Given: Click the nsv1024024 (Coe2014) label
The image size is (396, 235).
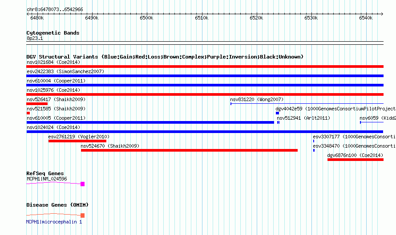Looking at the screenshot, I should [x=53, y=127].
